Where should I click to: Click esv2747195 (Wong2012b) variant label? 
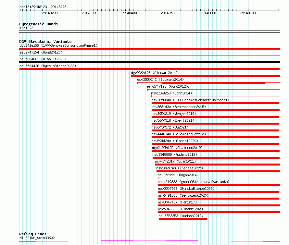(168, 86)
